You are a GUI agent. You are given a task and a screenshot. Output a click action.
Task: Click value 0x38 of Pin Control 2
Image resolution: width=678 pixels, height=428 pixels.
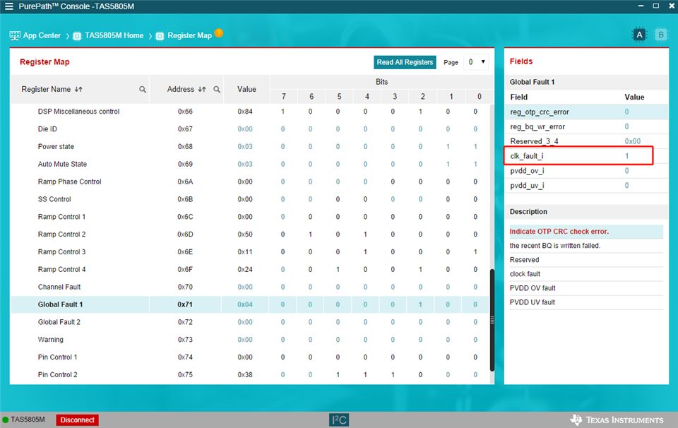(245, 375)
